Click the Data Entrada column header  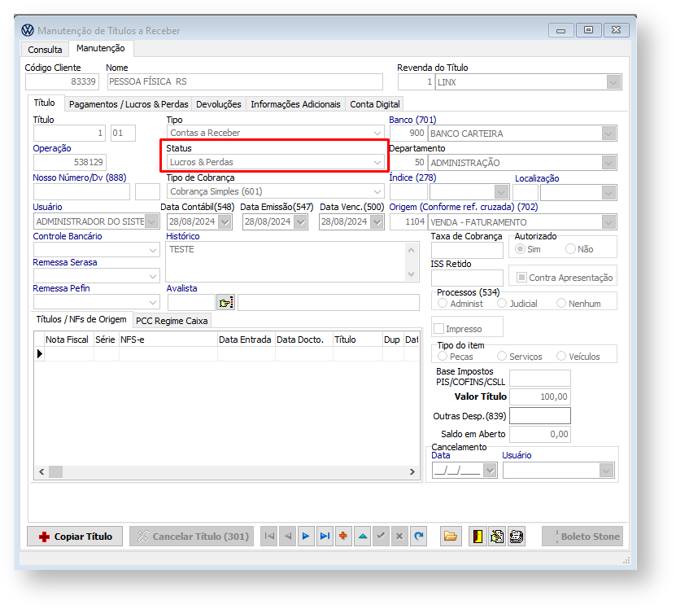point(245,340)
